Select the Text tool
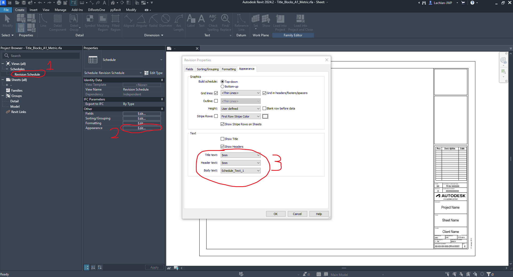The height and width of the screenshot is (277, 513). pyautogui.click(x=201, y=21)
